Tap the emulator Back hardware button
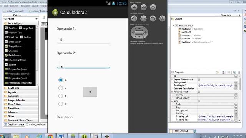 [x=153, y=18]
